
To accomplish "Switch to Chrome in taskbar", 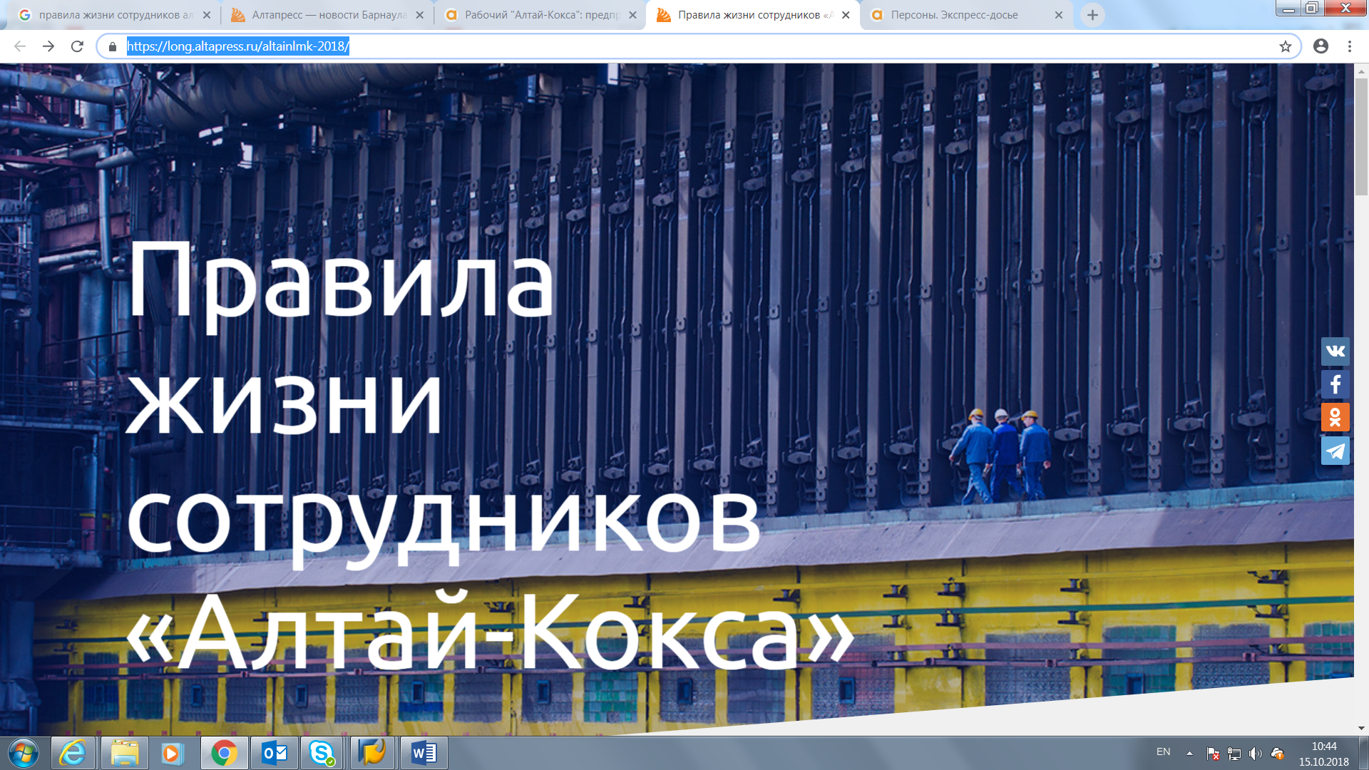I will pos(224,753).
